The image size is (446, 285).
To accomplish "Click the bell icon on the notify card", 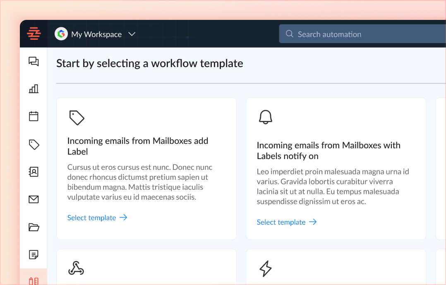I will point(266,117).
